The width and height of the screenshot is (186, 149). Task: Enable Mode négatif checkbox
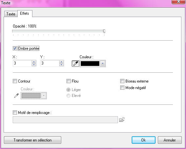coord(122,88)
